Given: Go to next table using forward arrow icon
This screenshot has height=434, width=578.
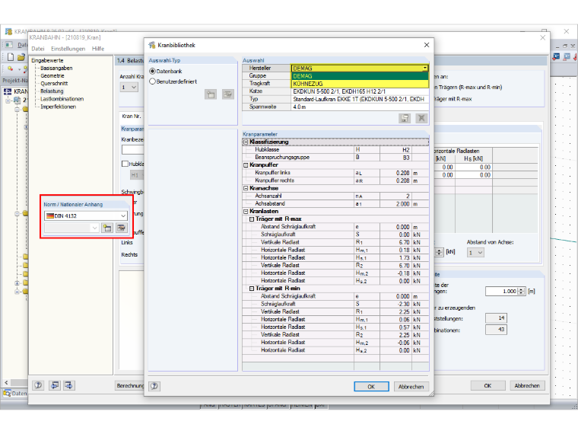Looking at the screenshot, I should coord(69,385).
